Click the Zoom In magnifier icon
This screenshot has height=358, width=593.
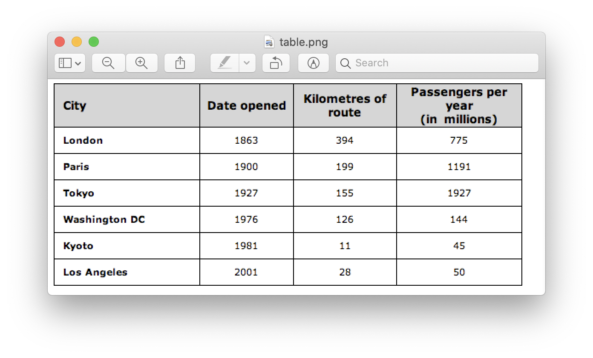coord(141,63)
